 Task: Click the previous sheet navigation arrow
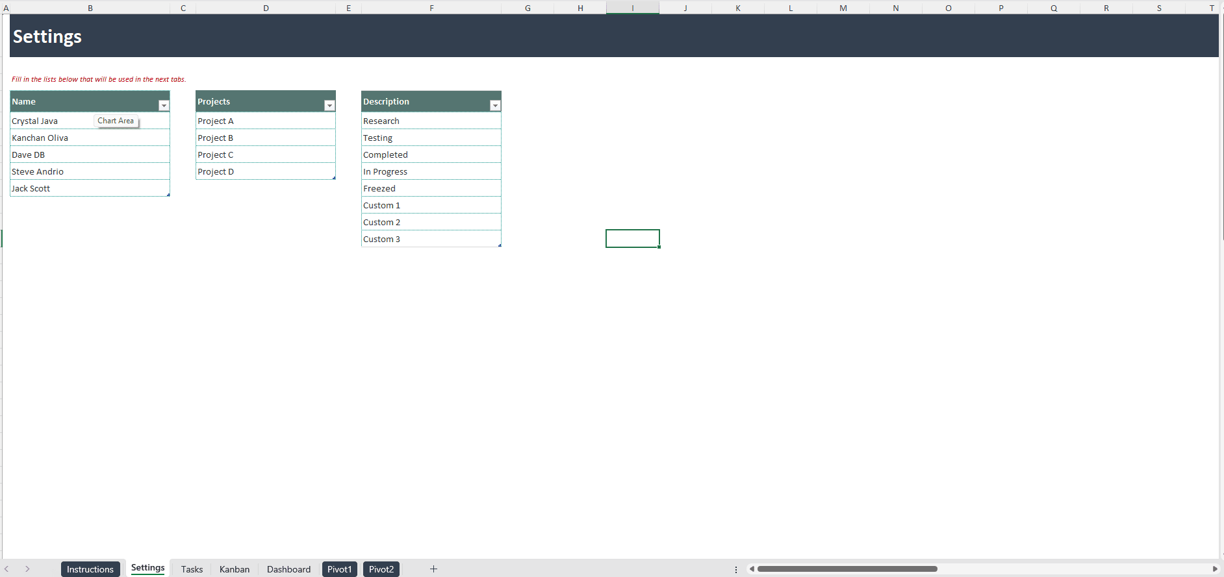7,569
